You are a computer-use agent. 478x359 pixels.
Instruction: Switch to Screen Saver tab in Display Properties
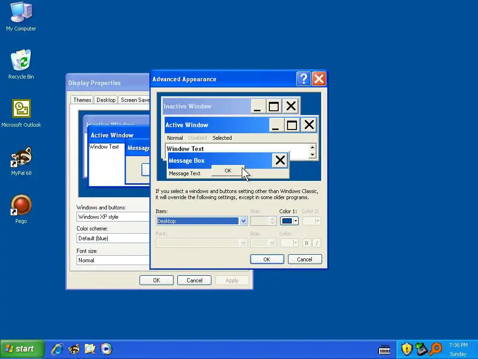(134, 100)
